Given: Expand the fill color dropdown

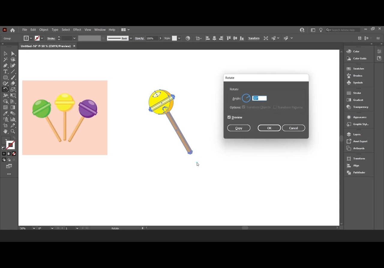Looking at the screenshot, I should (x=31, y=38).
